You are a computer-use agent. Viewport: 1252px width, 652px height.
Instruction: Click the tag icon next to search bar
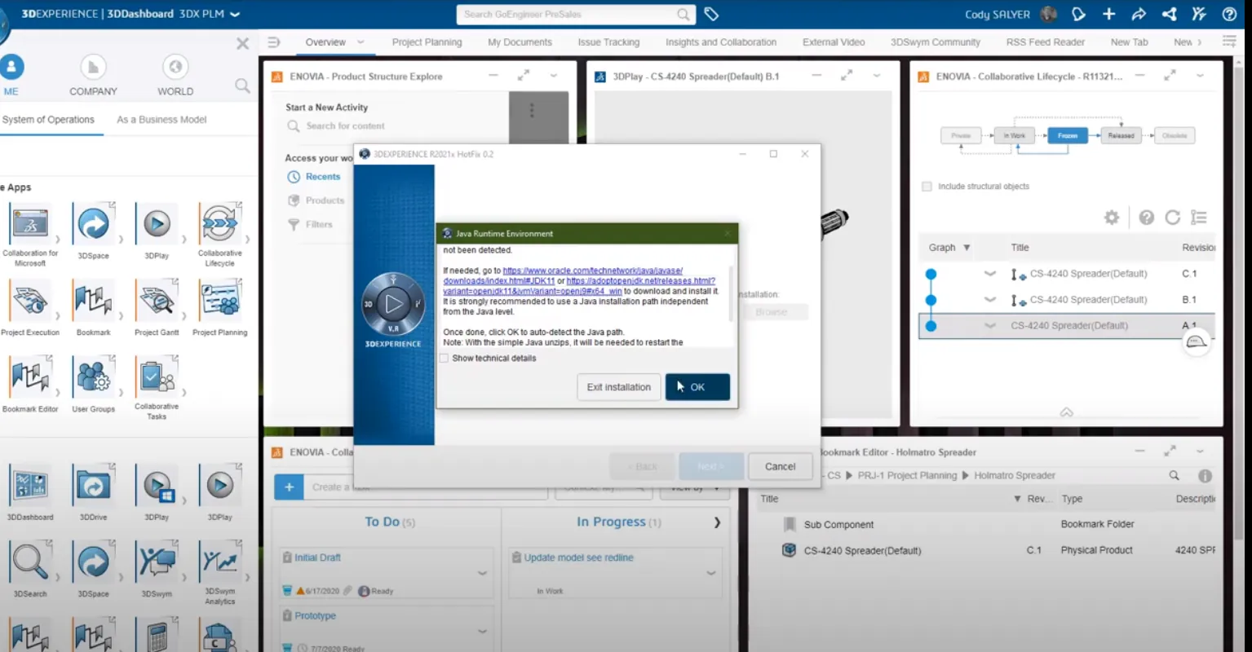(x=711, y=14)
